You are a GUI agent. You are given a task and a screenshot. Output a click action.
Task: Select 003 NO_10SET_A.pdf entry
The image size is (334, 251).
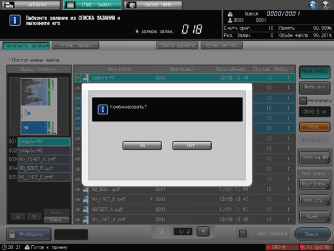pos(44,159)
